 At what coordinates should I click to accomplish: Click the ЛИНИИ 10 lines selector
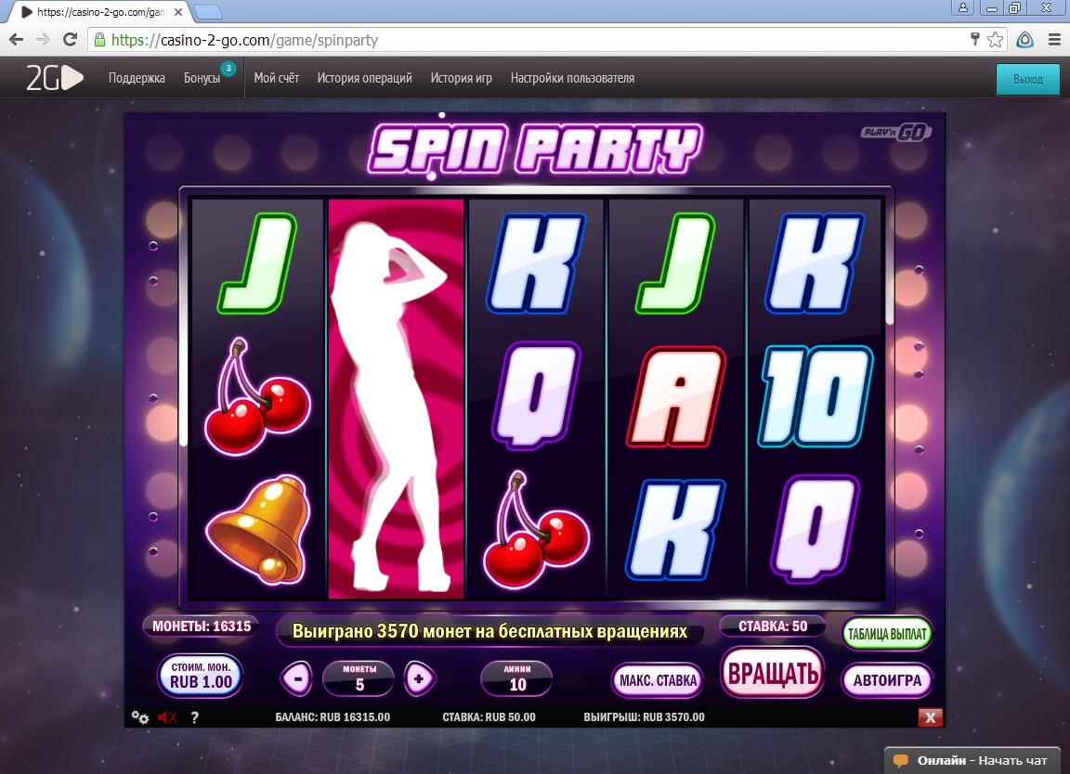click(517, 678)
